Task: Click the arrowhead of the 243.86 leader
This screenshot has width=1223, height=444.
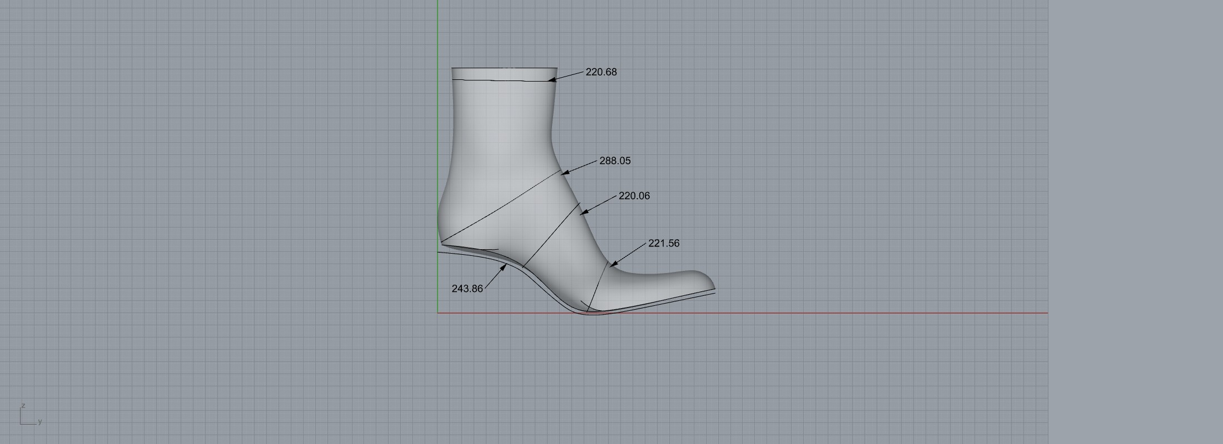Action: coord(504,268)
